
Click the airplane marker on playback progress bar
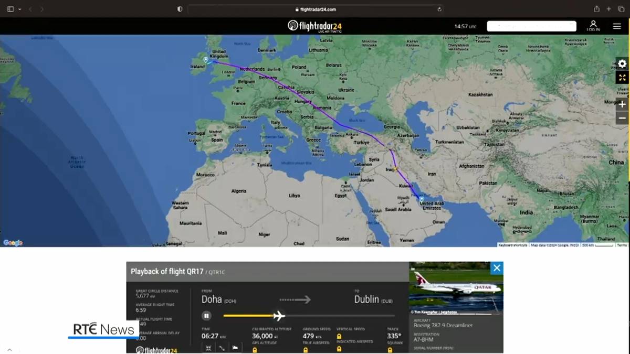[x=279, y=316]
